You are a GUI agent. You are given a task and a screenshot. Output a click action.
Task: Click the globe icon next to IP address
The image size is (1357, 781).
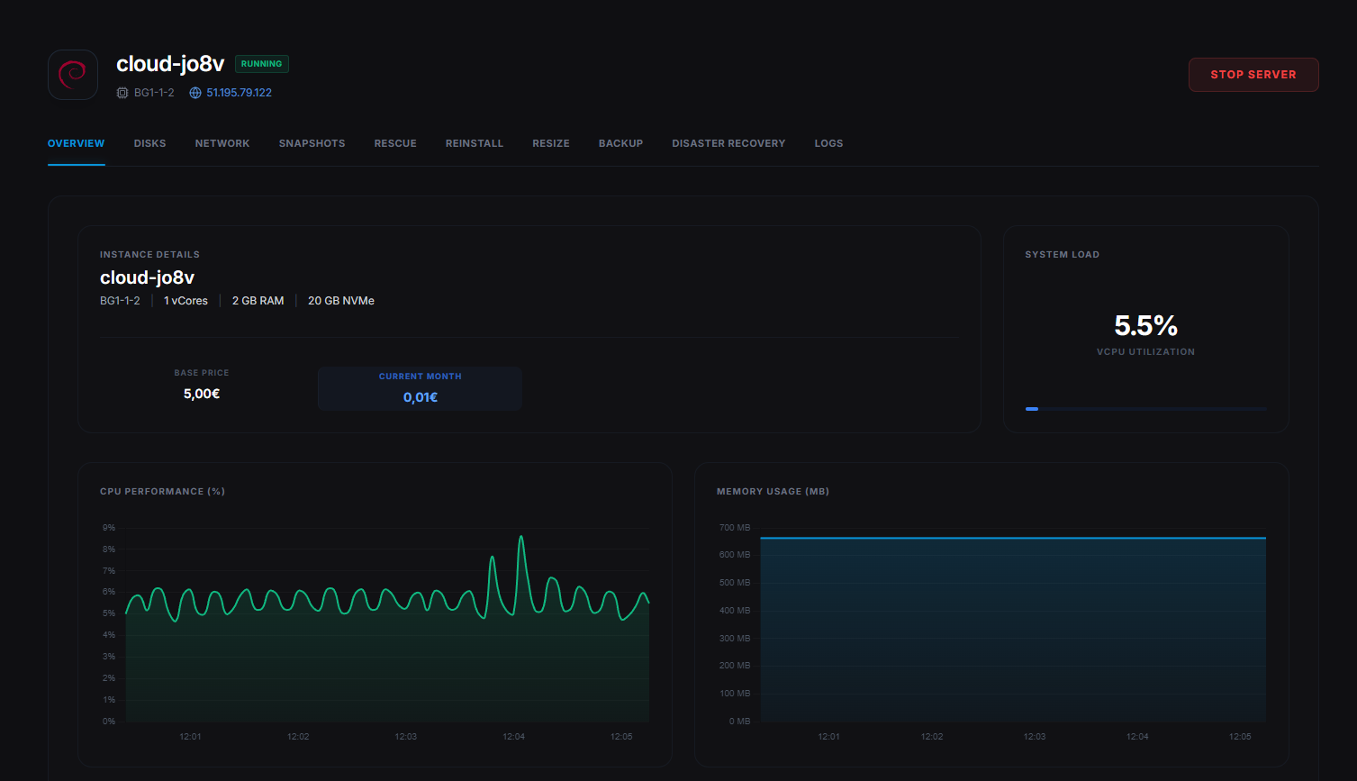(195, 93)
